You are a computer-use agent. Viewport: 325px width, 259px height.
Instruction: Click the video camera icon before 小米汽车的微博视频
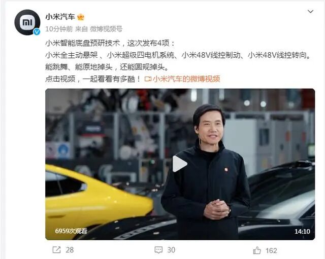[148, 79]
